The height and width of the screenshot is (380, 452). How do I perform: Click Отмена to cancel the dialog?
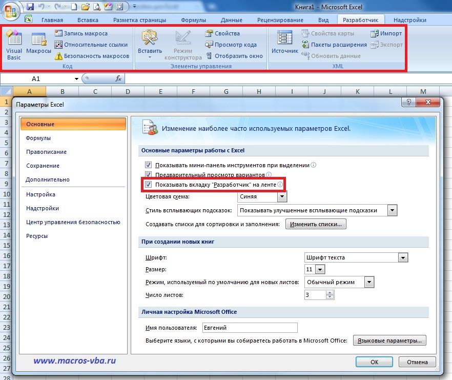pos(417,362)
